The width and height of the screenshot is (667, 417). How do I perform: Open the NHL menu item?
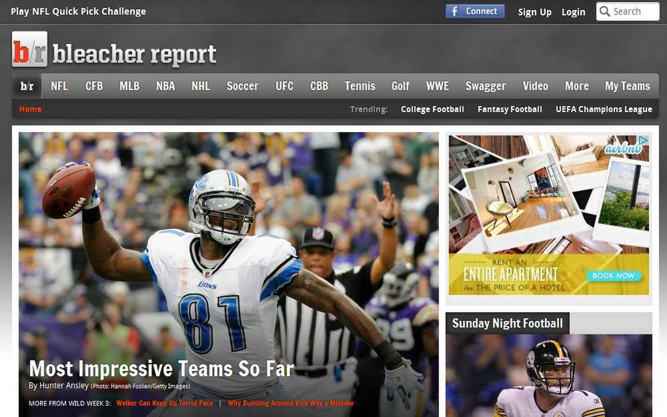[x=201, y=86]
